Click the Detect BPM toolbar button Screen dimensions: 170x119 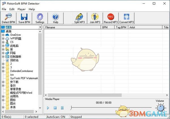coord(8,18)
